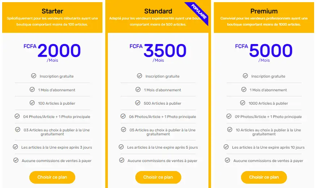Click check icon next to 500 Articles à publier

click(x=138, y=103)
